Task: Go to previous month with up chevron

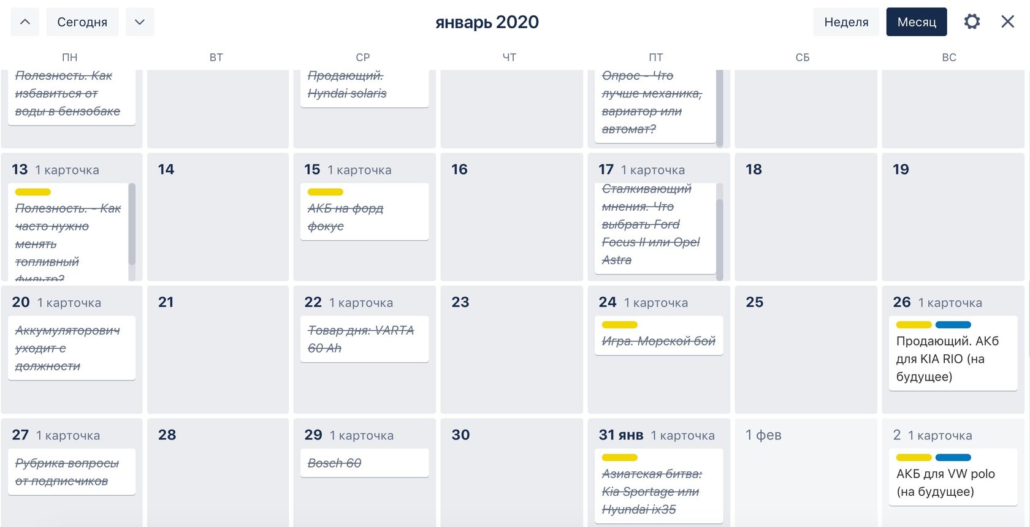Action: [x=25, y=22]
